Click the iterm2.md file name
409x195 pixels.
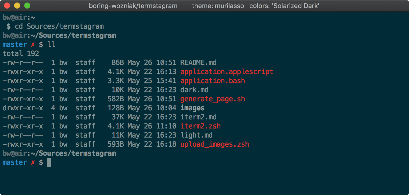198,117
